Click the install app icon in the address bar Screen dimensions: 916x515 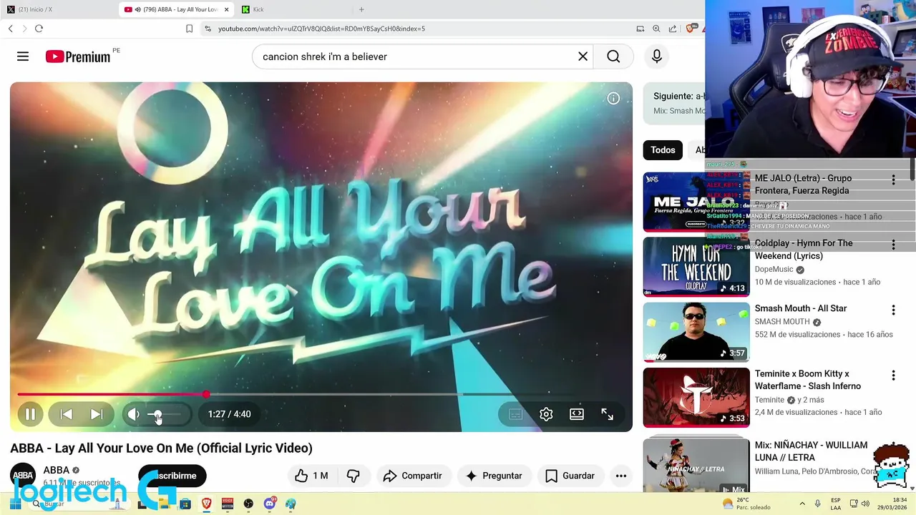pos(640,29)
